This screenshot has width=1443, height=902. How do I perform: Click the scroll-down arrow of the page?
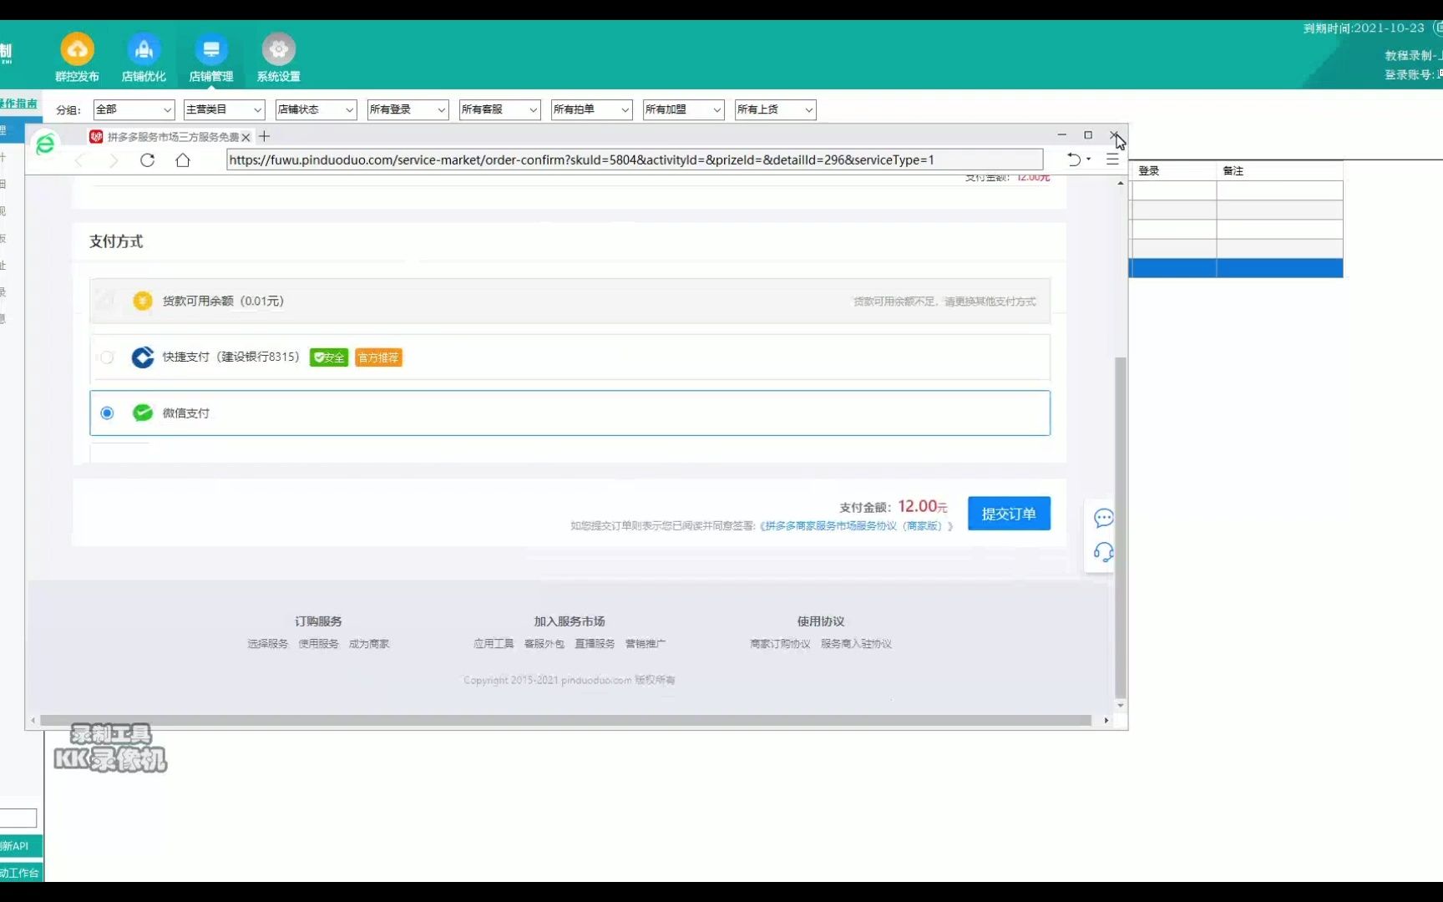[x=1121, y=706]
